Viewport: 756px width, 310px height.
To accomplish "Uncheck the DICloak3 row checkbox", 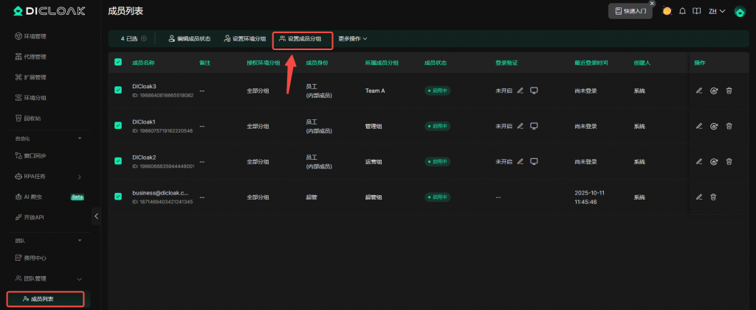I will pos(118,91).
